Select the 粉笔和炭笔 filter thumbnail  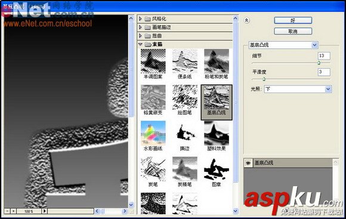tap(217, 61)
